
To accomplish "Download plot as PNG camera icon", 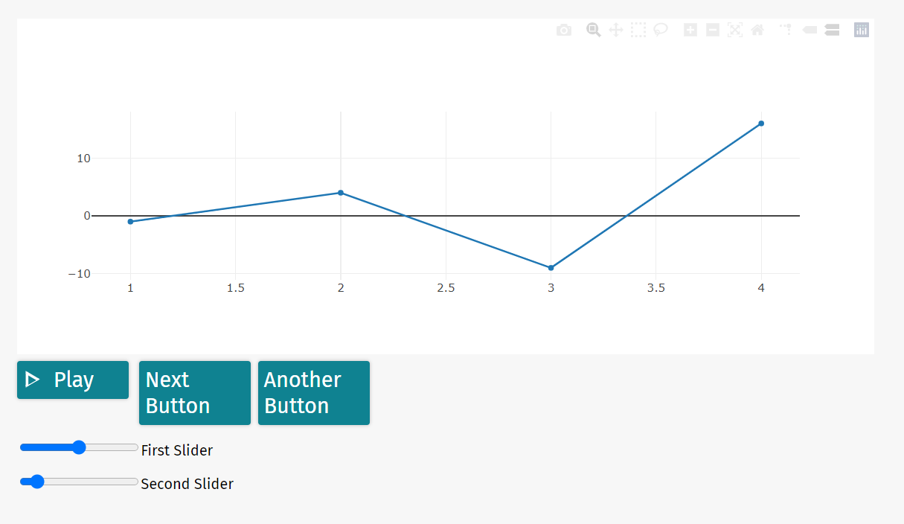I will tap(564, 30).
